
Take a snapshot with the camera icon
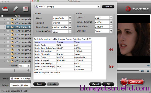(142, 71)
